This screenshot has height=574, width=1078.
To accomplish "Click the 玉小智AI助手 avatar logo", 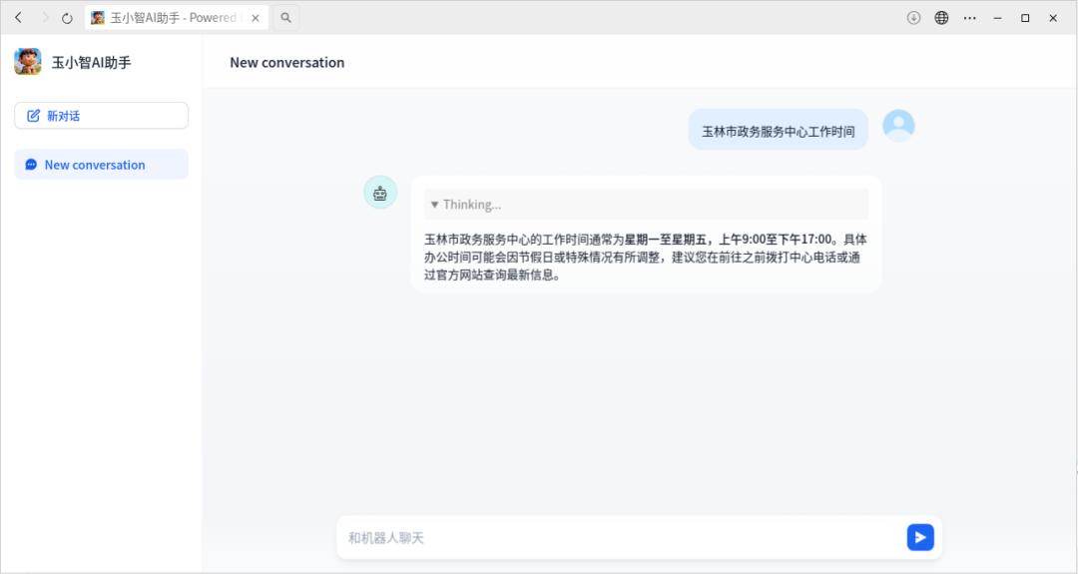I will point(28,62).
